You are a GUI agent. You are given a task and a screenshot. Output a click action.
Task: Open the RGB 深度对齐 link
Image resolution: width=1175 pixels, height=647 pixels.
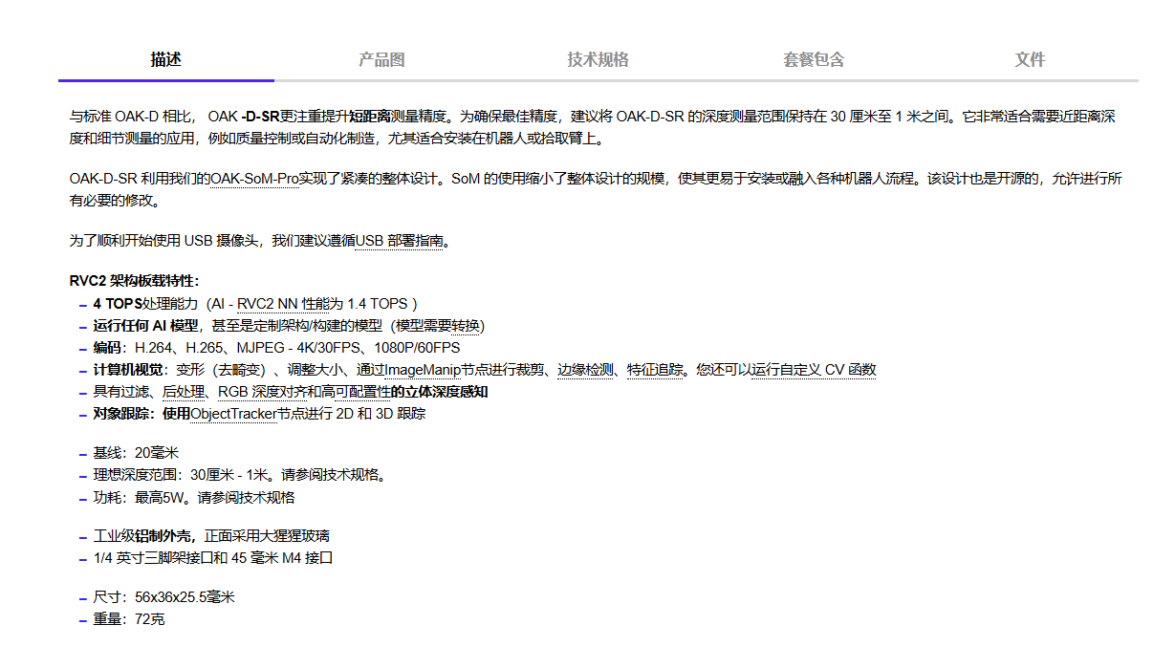tap(261, 392)
